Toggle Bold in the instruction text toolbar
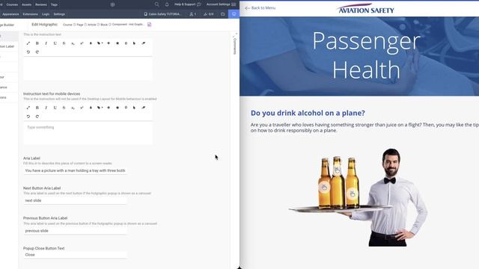Screen dimensions: 479x269 click(x=37, y=43)
